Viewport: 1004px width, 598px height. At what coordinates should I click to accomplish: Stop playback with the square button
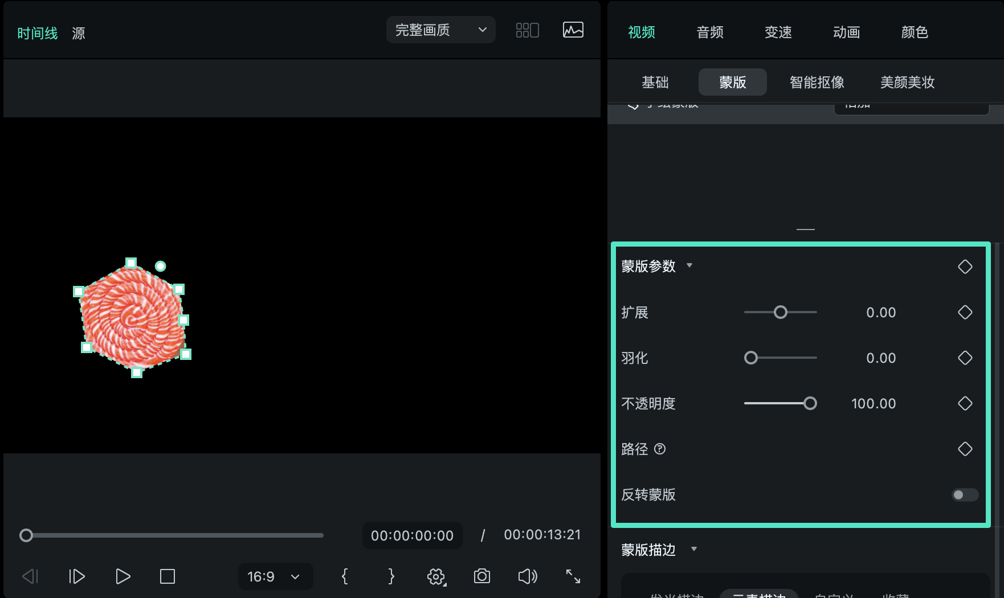pyautogui.click(x=168, y=576)
